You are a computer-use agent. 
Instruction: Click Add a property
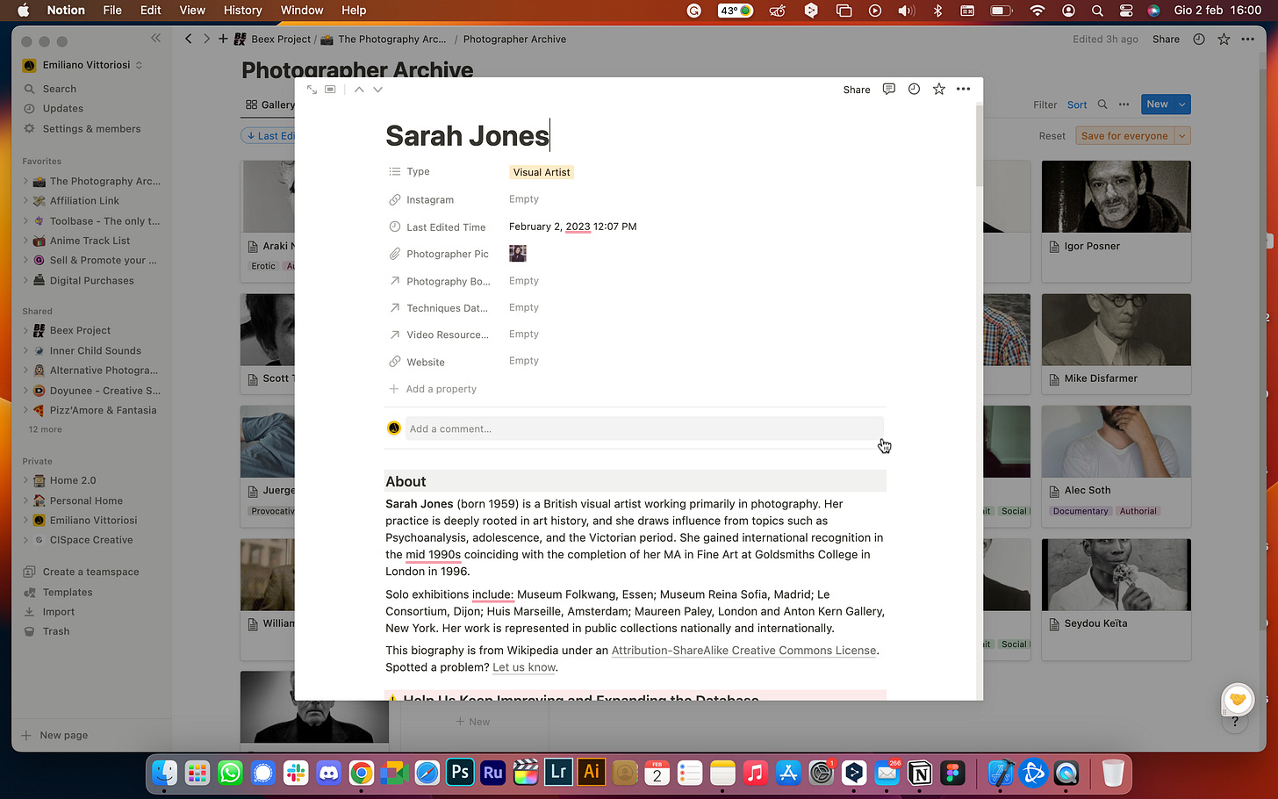[x=433, y=389]
